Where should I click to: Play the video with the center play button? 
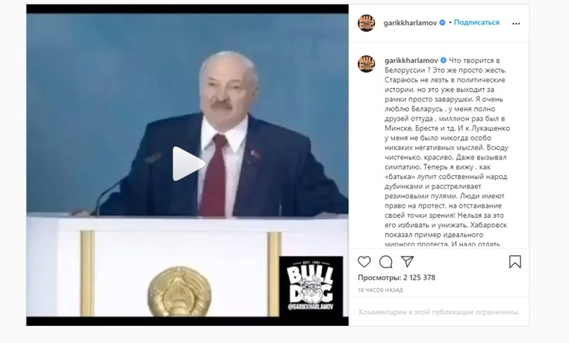pyautogui.click(x=188, y=163)
